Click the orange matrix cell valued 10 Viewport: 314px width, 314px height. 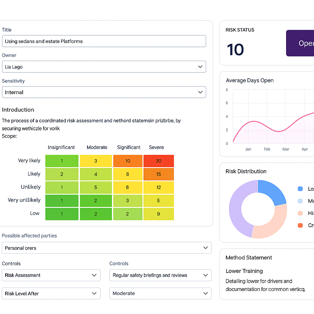click(x=128, y=161)
